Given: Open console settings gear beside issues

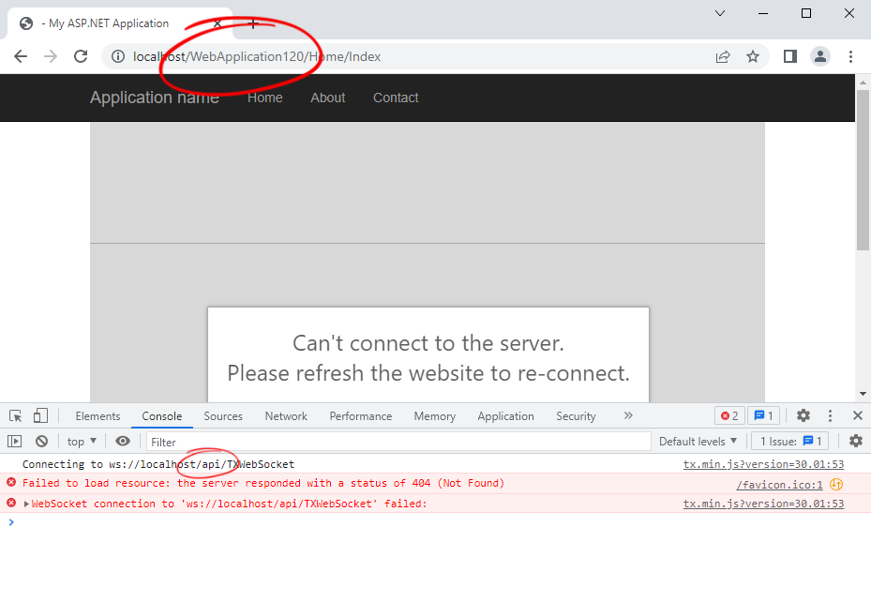Looking at the screenshot, I should point(856,441).
